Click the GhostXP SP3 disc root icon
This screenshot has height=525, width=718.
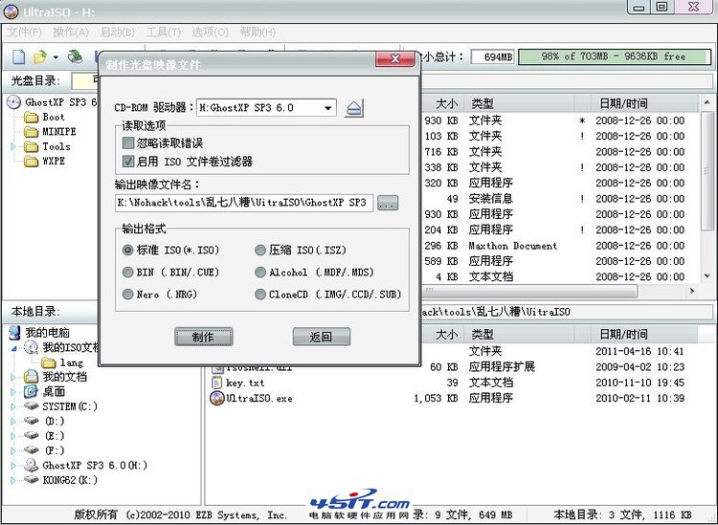[x=14, y=102]
